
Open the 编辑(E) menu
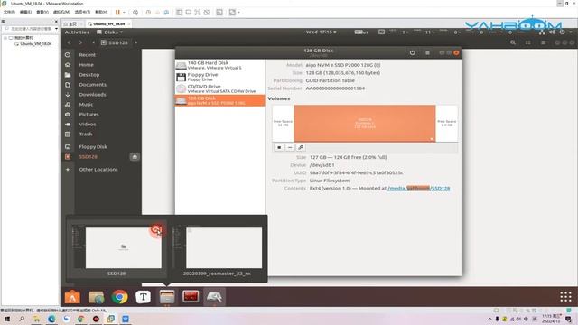(x=25, y=12)
